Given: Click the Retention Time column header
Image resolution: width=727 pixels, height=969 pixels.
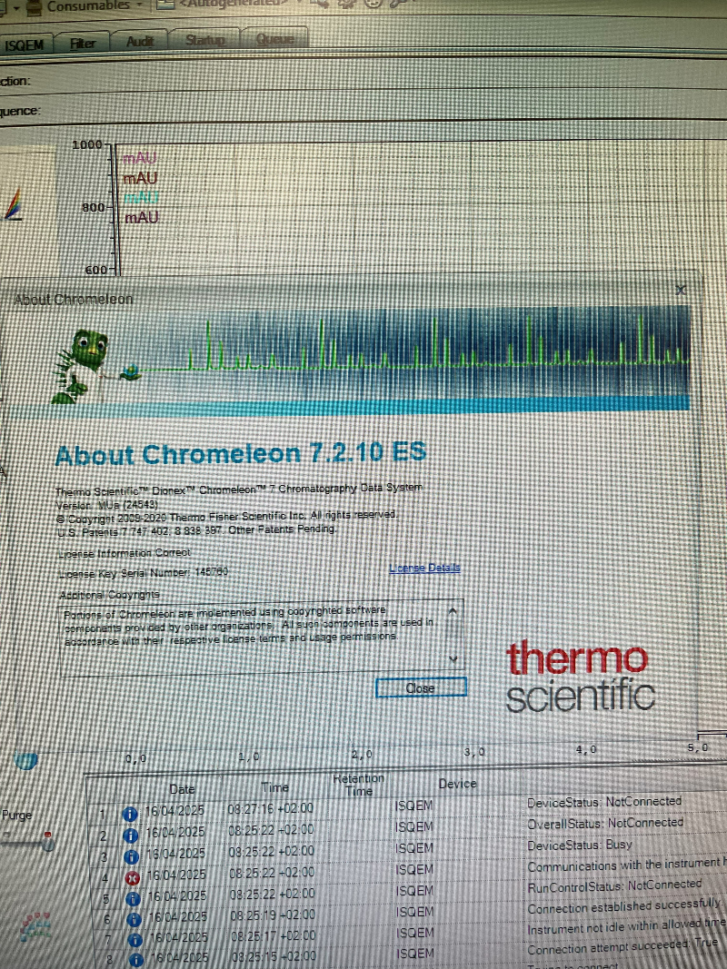Looking at the screenshot, I should pyautogui.click(x=358, y=785).
